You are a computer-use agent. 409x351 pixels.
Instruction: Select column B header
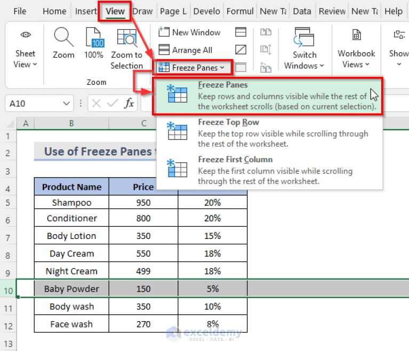[x=71, y=123]
